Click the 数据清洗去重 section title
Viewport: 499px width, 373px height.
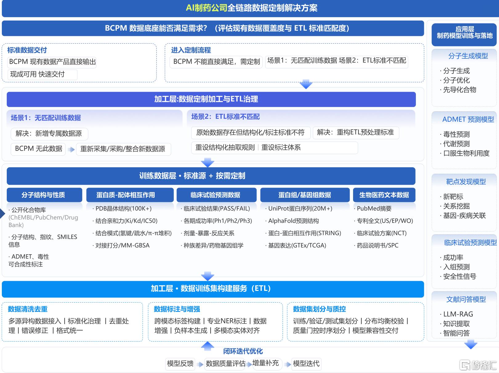pos(28,309)
